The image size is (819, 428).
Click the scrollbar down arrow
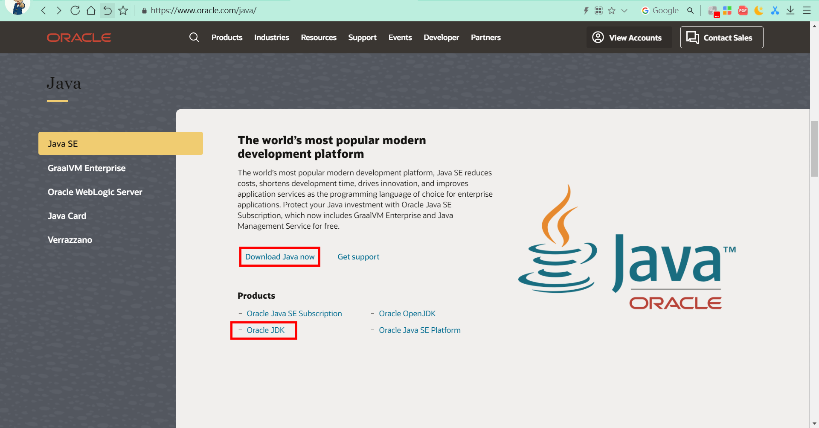pyautogui.click(x=814, y=424)
